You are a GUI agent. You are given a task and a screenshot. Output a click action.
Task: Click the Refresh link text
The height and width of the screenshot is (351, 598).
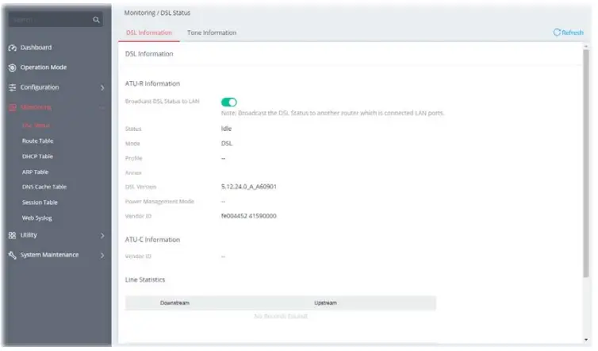[x=573, y=33]
